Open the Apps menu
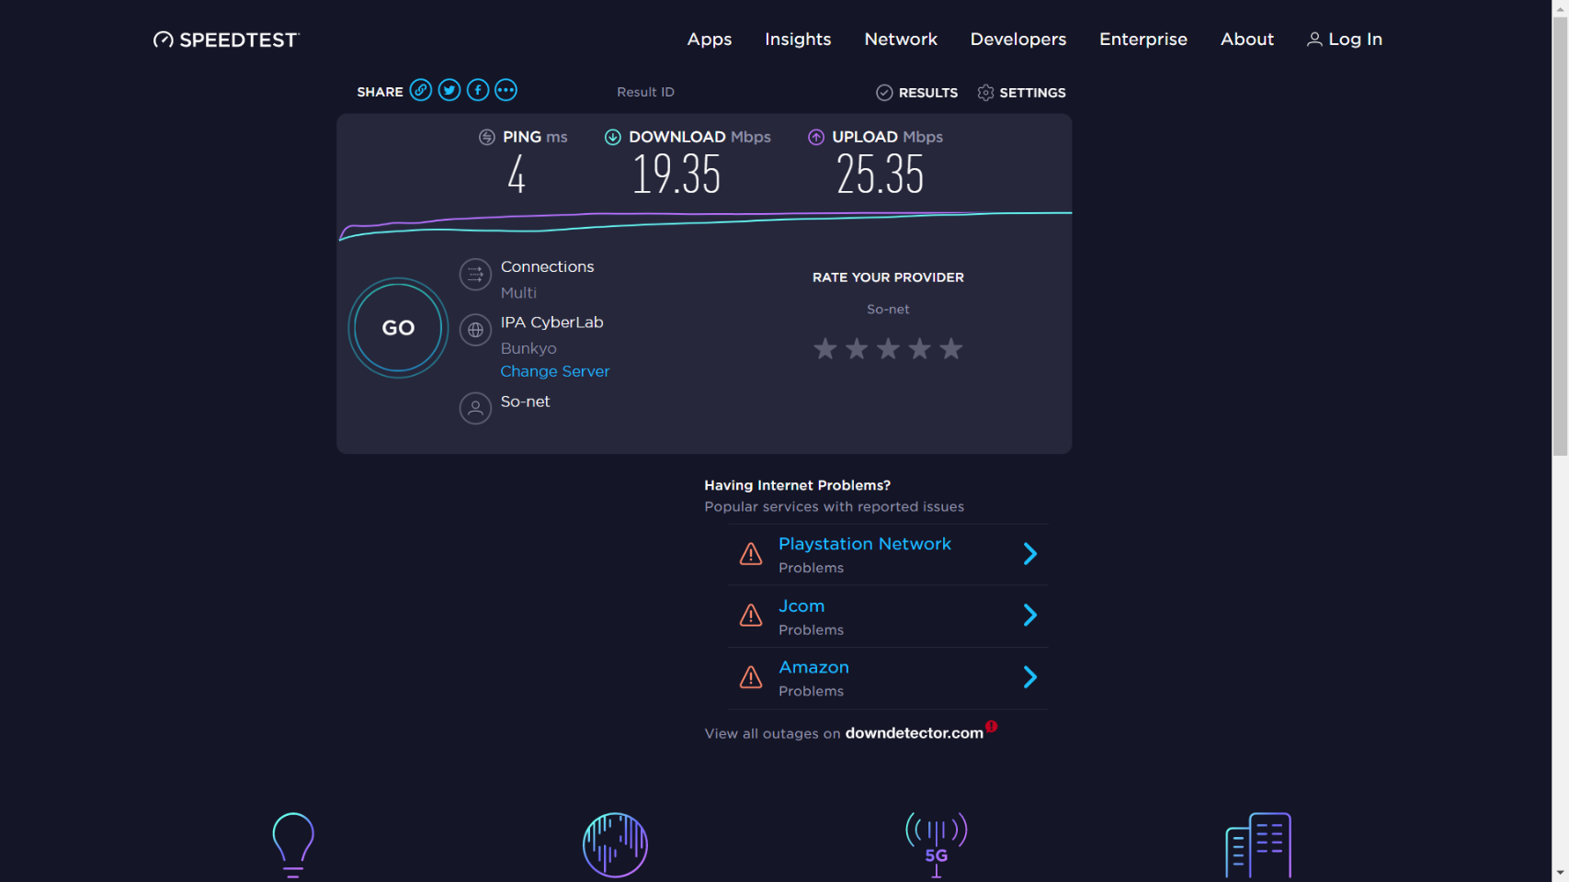The image size is (1569, 882). coord(709,40)
